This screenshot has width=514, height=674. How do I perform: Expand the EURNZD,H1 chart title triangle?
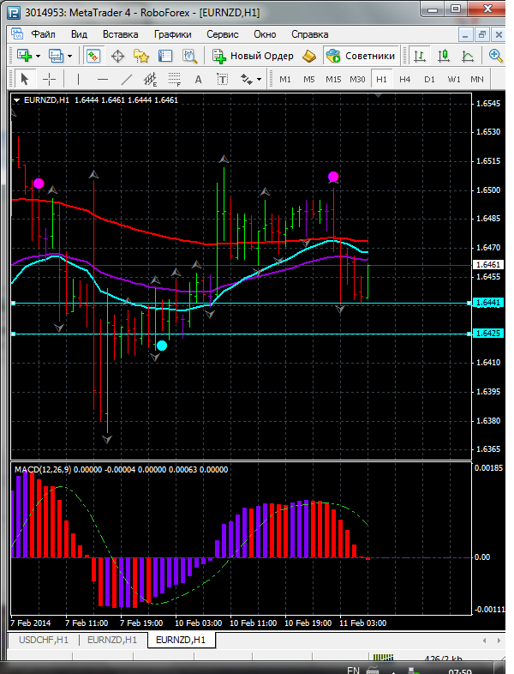point(17,100)
